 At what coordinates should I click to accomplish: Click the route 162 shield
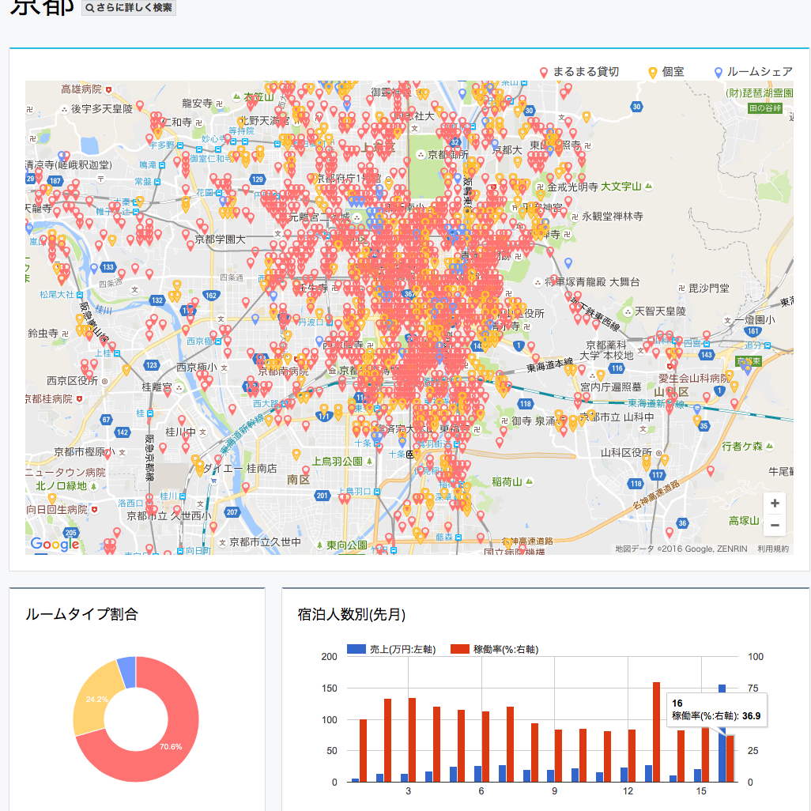click(211, 296)
